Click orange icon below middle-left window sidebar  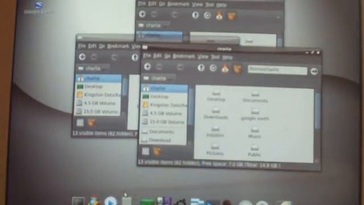pyautogui.click(x=91, y=123)
